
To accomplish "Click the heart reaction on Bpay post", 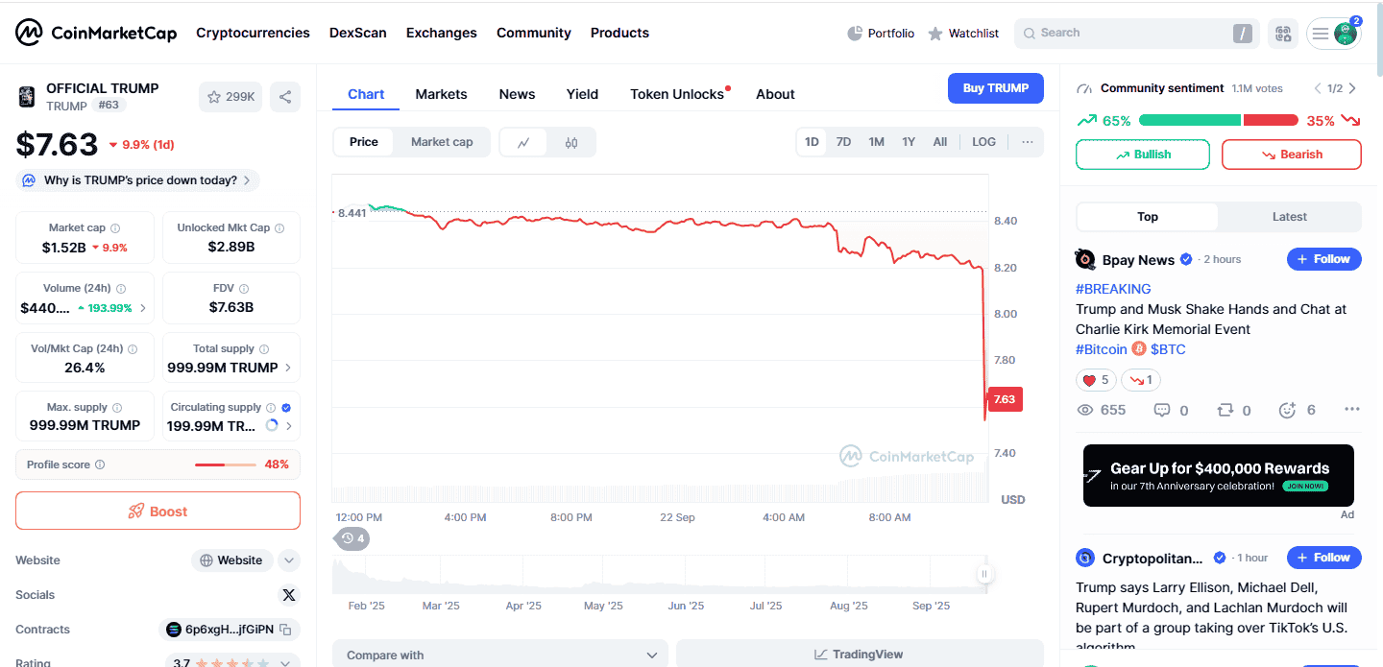I will [x=1096, y=380].
